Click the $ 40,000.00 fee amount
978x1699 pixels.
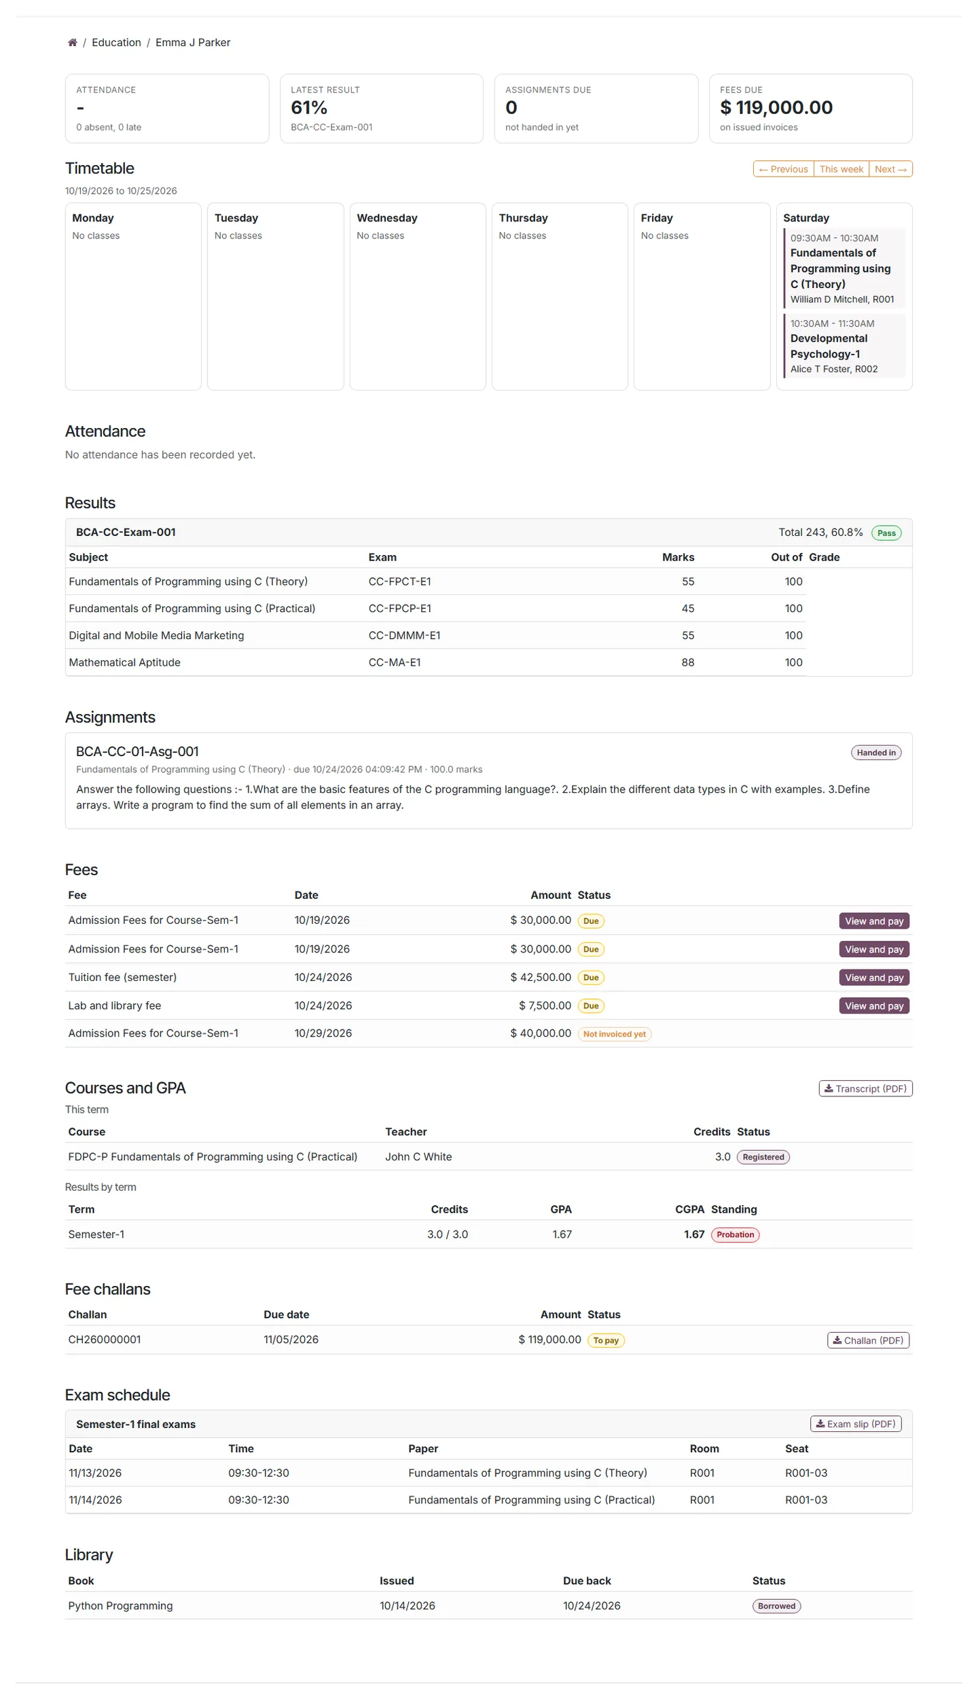click(x=541, y=1034)
